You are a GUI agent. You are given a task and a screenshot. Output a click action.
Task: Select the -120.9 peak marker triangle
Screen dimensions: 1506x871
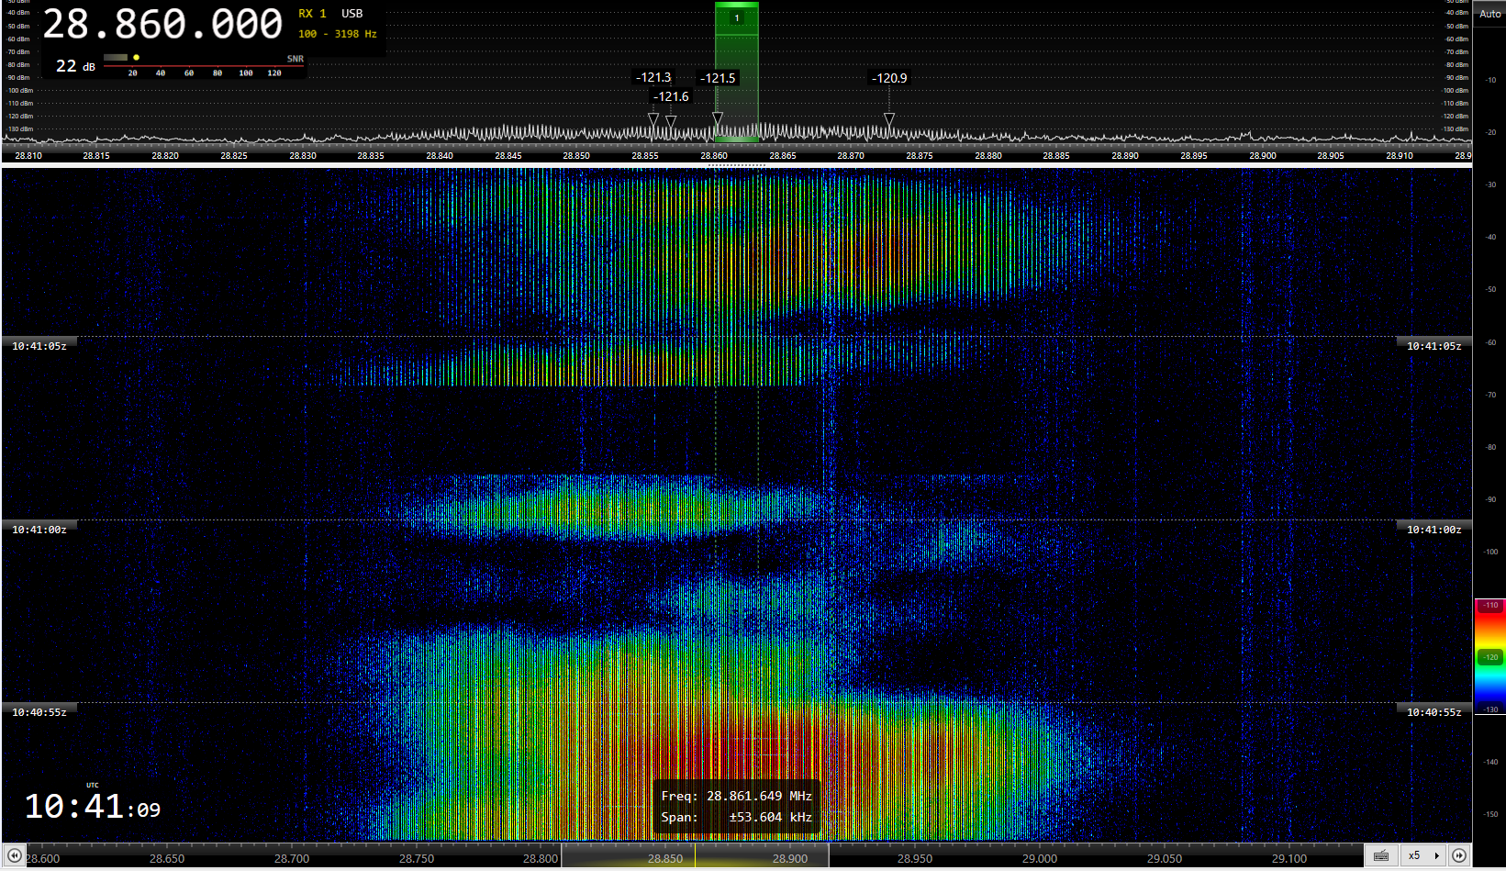tap(888, 119)
